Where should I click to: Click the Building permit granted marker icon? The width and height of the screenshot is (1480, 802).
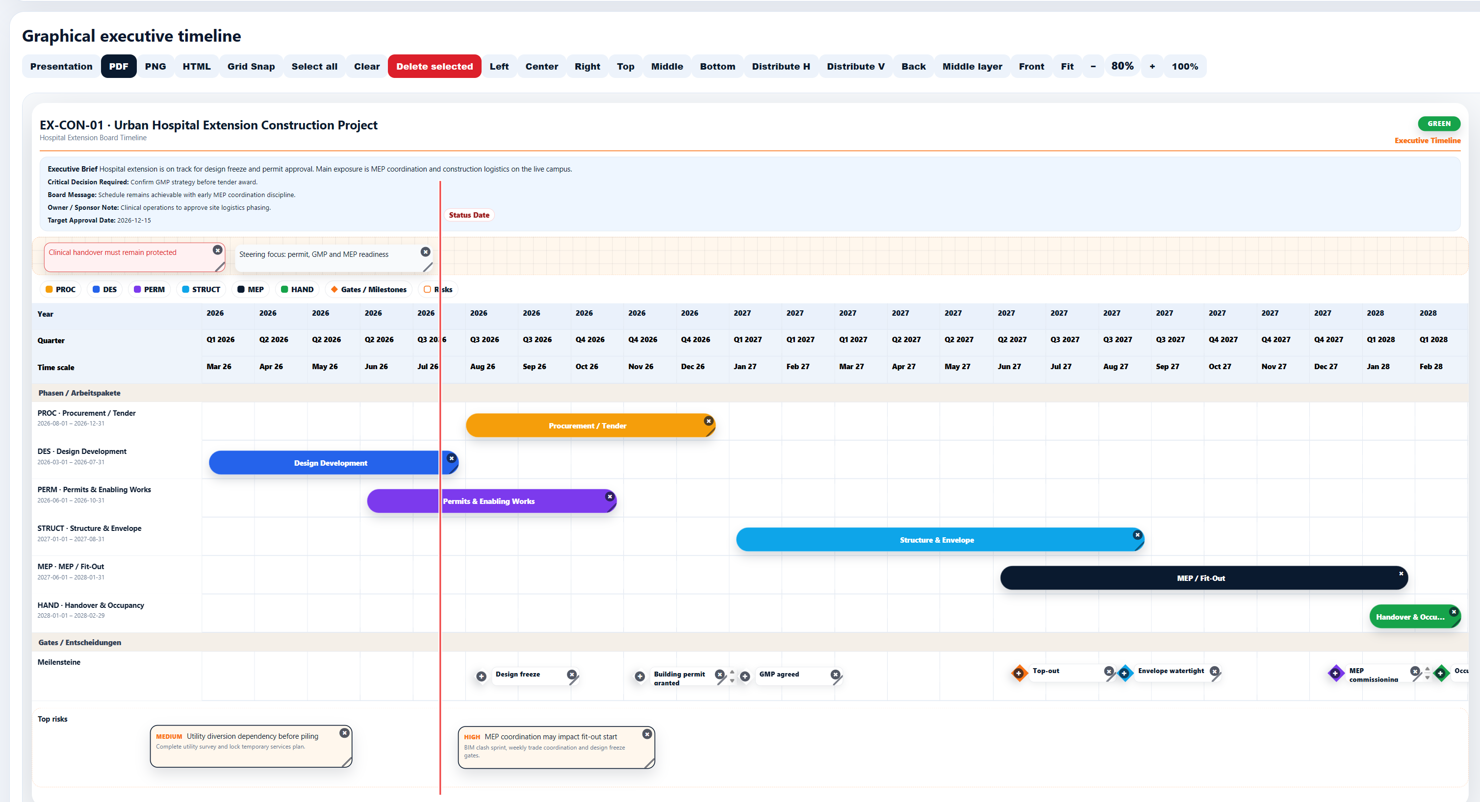[x=639, y=677]
